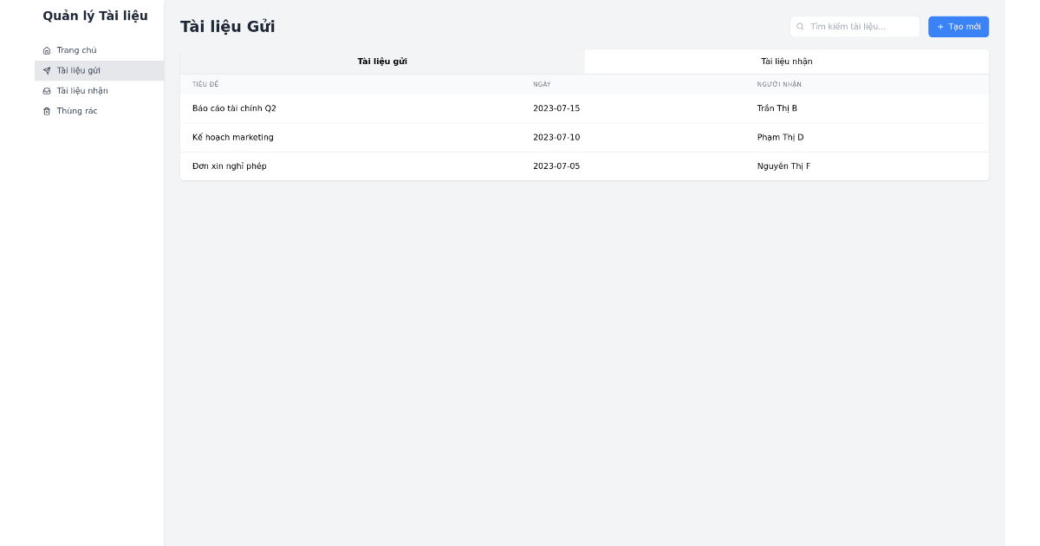Image resolution: width=1040 pixels, height=546 pixels.
Task: Switch to the Tài liệu nhận tab
Action: (786, 61)
